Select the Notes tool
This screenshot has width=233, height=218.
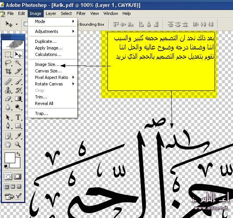(x=8, y=136)
